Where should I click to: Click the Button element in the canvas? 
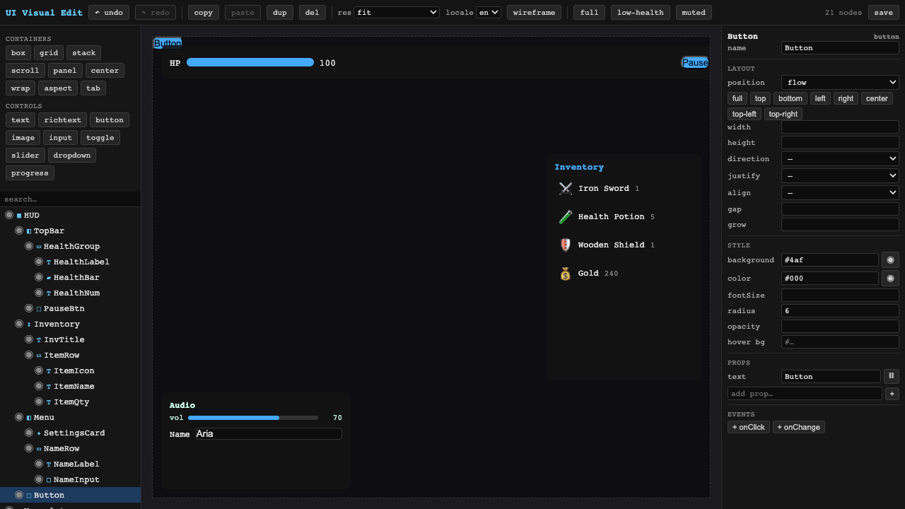pos(168,43)
